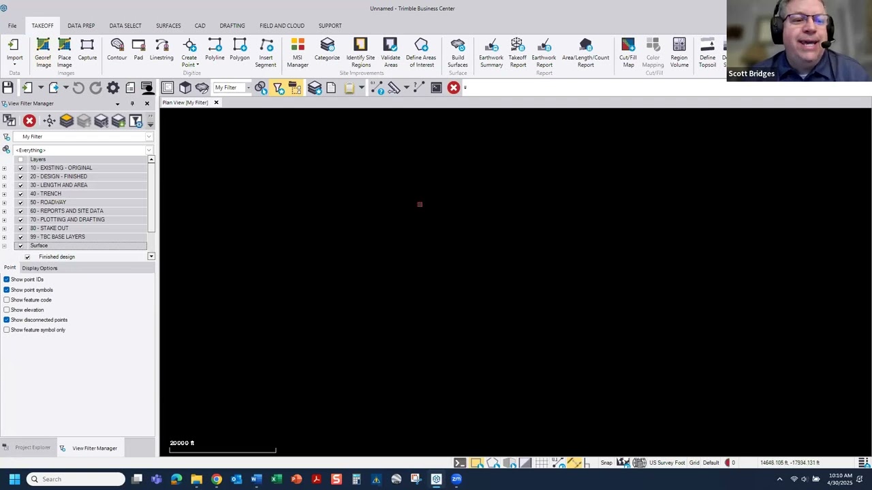The image size is (872, 490).
Task: Open Define Areas of Interest
Action: pyautogui.click(x=421, y=52)
